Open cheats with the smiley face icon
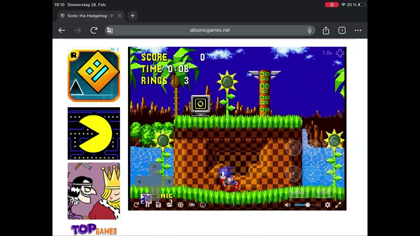The image size is (420, 236). click(x=203, y=205)
